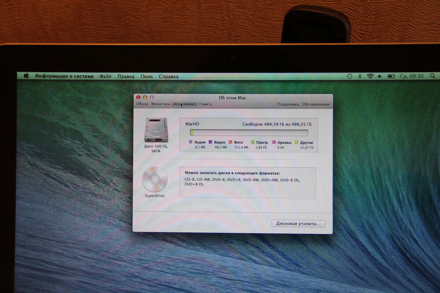Open the Файл menu
This screenshot has height=293, width=440.
coord(106,77)
